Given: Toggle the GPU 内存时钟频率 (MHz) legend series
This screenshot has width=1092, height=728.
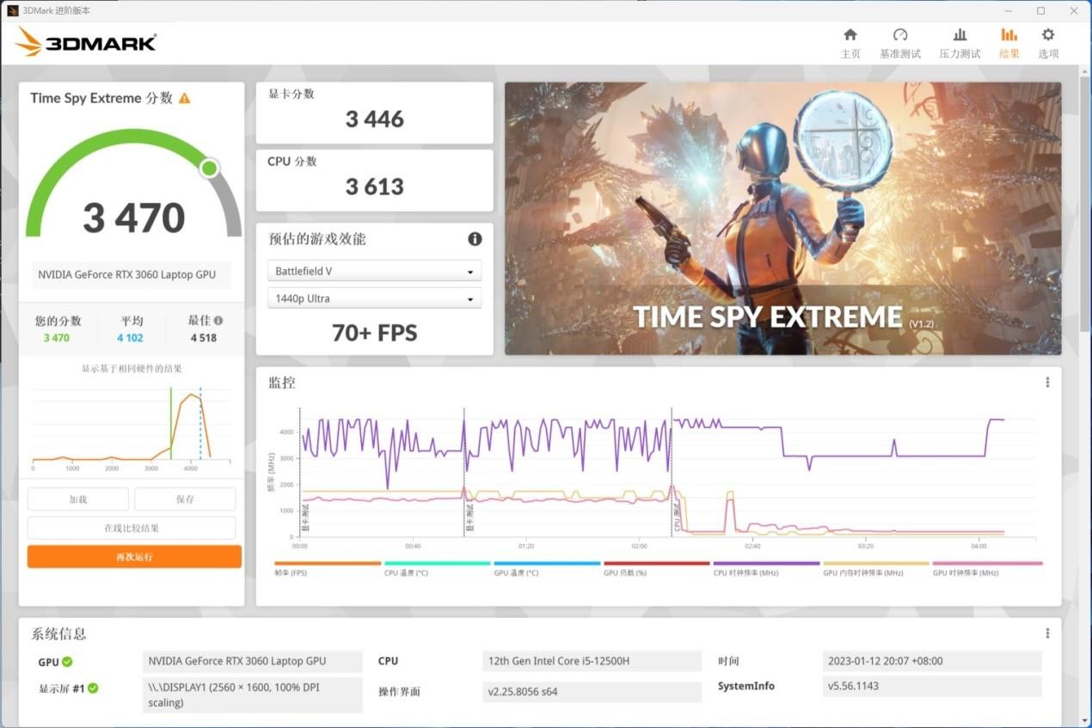Looking at the screenshot, I should (875, 569).
